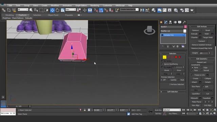Click the Mirror tool icon
This screenshot has height=122, width=217.
coord(142,10)
